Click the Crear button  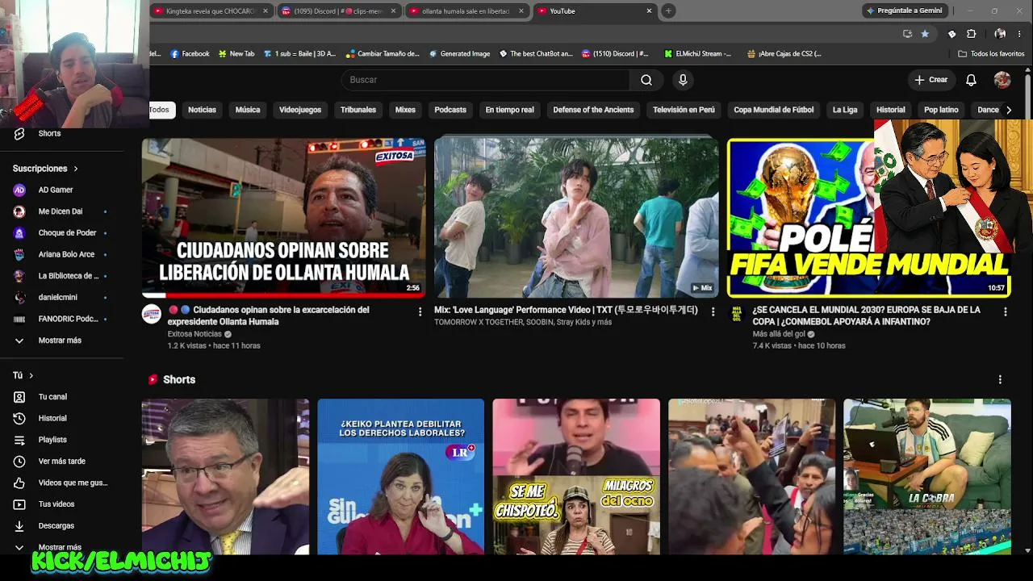click(x=931, y=80)
